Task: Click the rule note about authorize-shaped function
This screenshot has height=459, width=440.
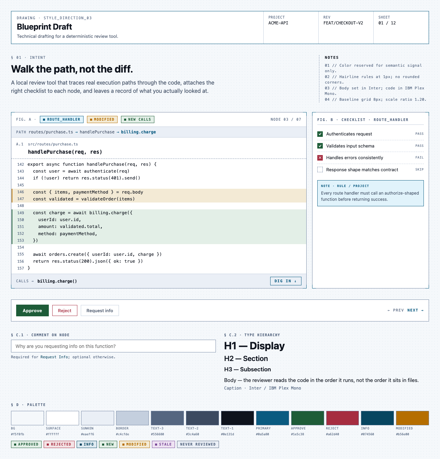Action: pos(371,193)
